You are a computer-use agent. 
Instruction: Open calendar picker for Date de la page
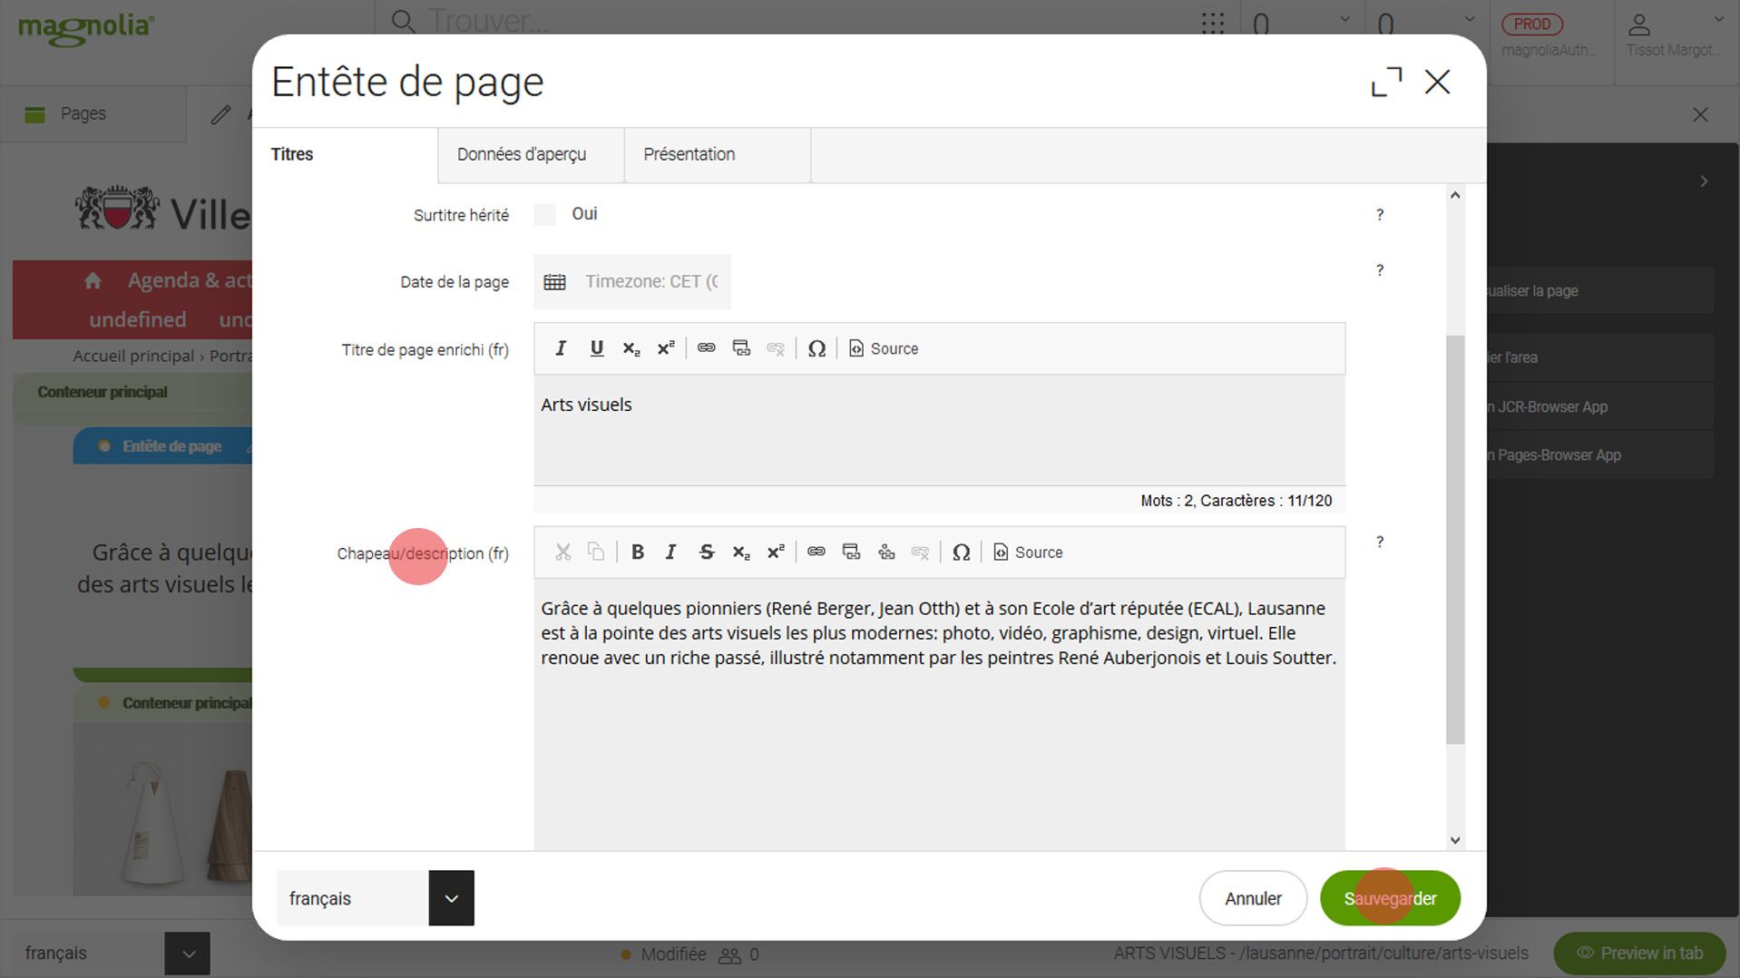point(554,282)
